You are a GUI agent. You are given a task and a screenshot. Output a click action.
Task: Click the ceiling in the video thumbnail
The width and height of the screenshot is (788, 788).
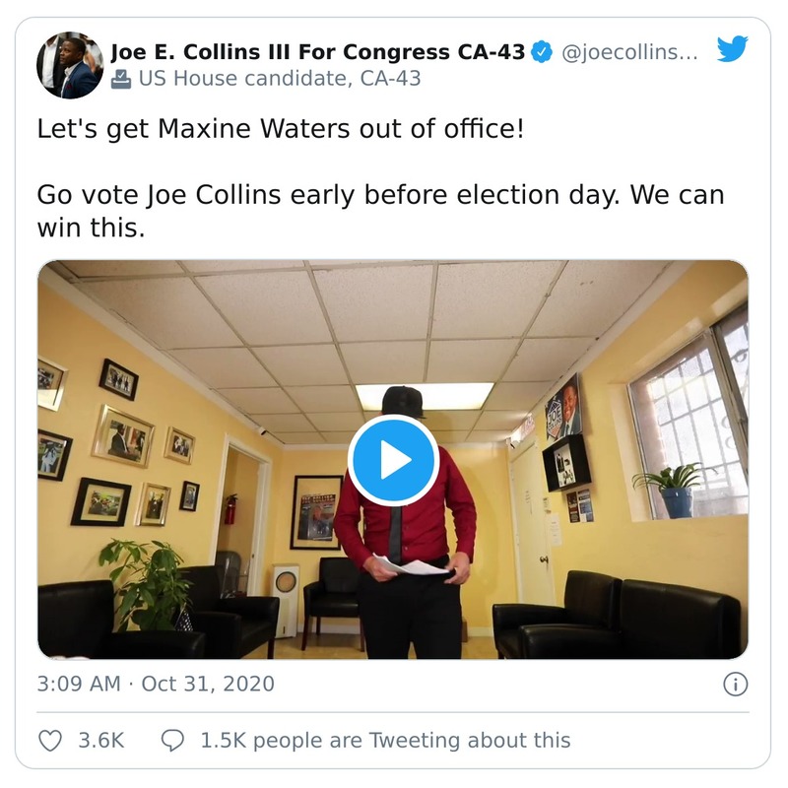pyautogui.click(x=394, y=315)
